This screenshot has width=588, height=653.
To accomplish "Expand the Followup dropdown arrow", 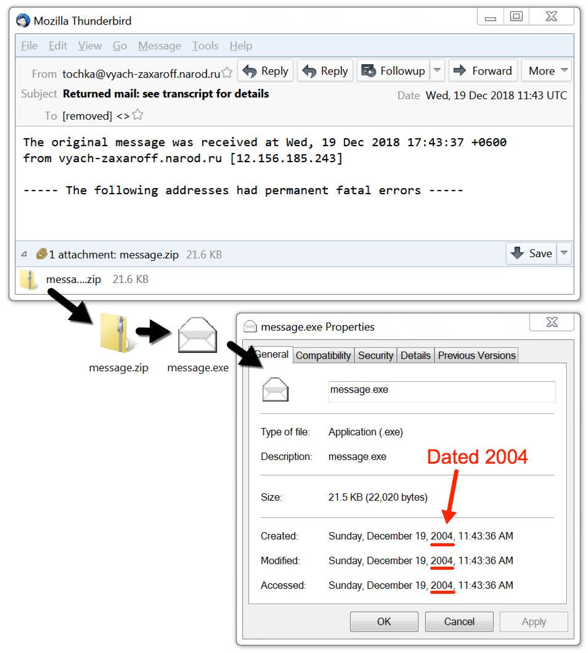I will tap(438, 71).
